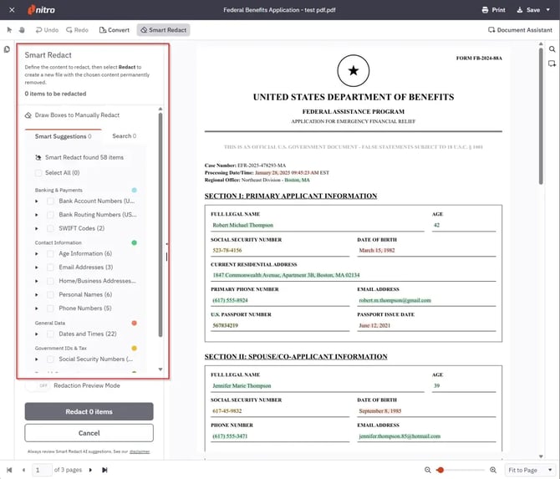Image resolution: width=560 pixels, height=479 pixels.
Task: Jump to the first page
Action: tap(10, 470)
